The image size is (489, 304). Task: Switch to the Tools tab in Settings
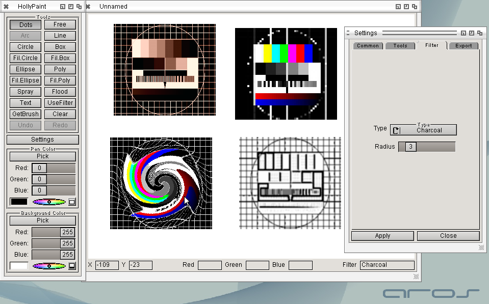(x=400, y=46)
